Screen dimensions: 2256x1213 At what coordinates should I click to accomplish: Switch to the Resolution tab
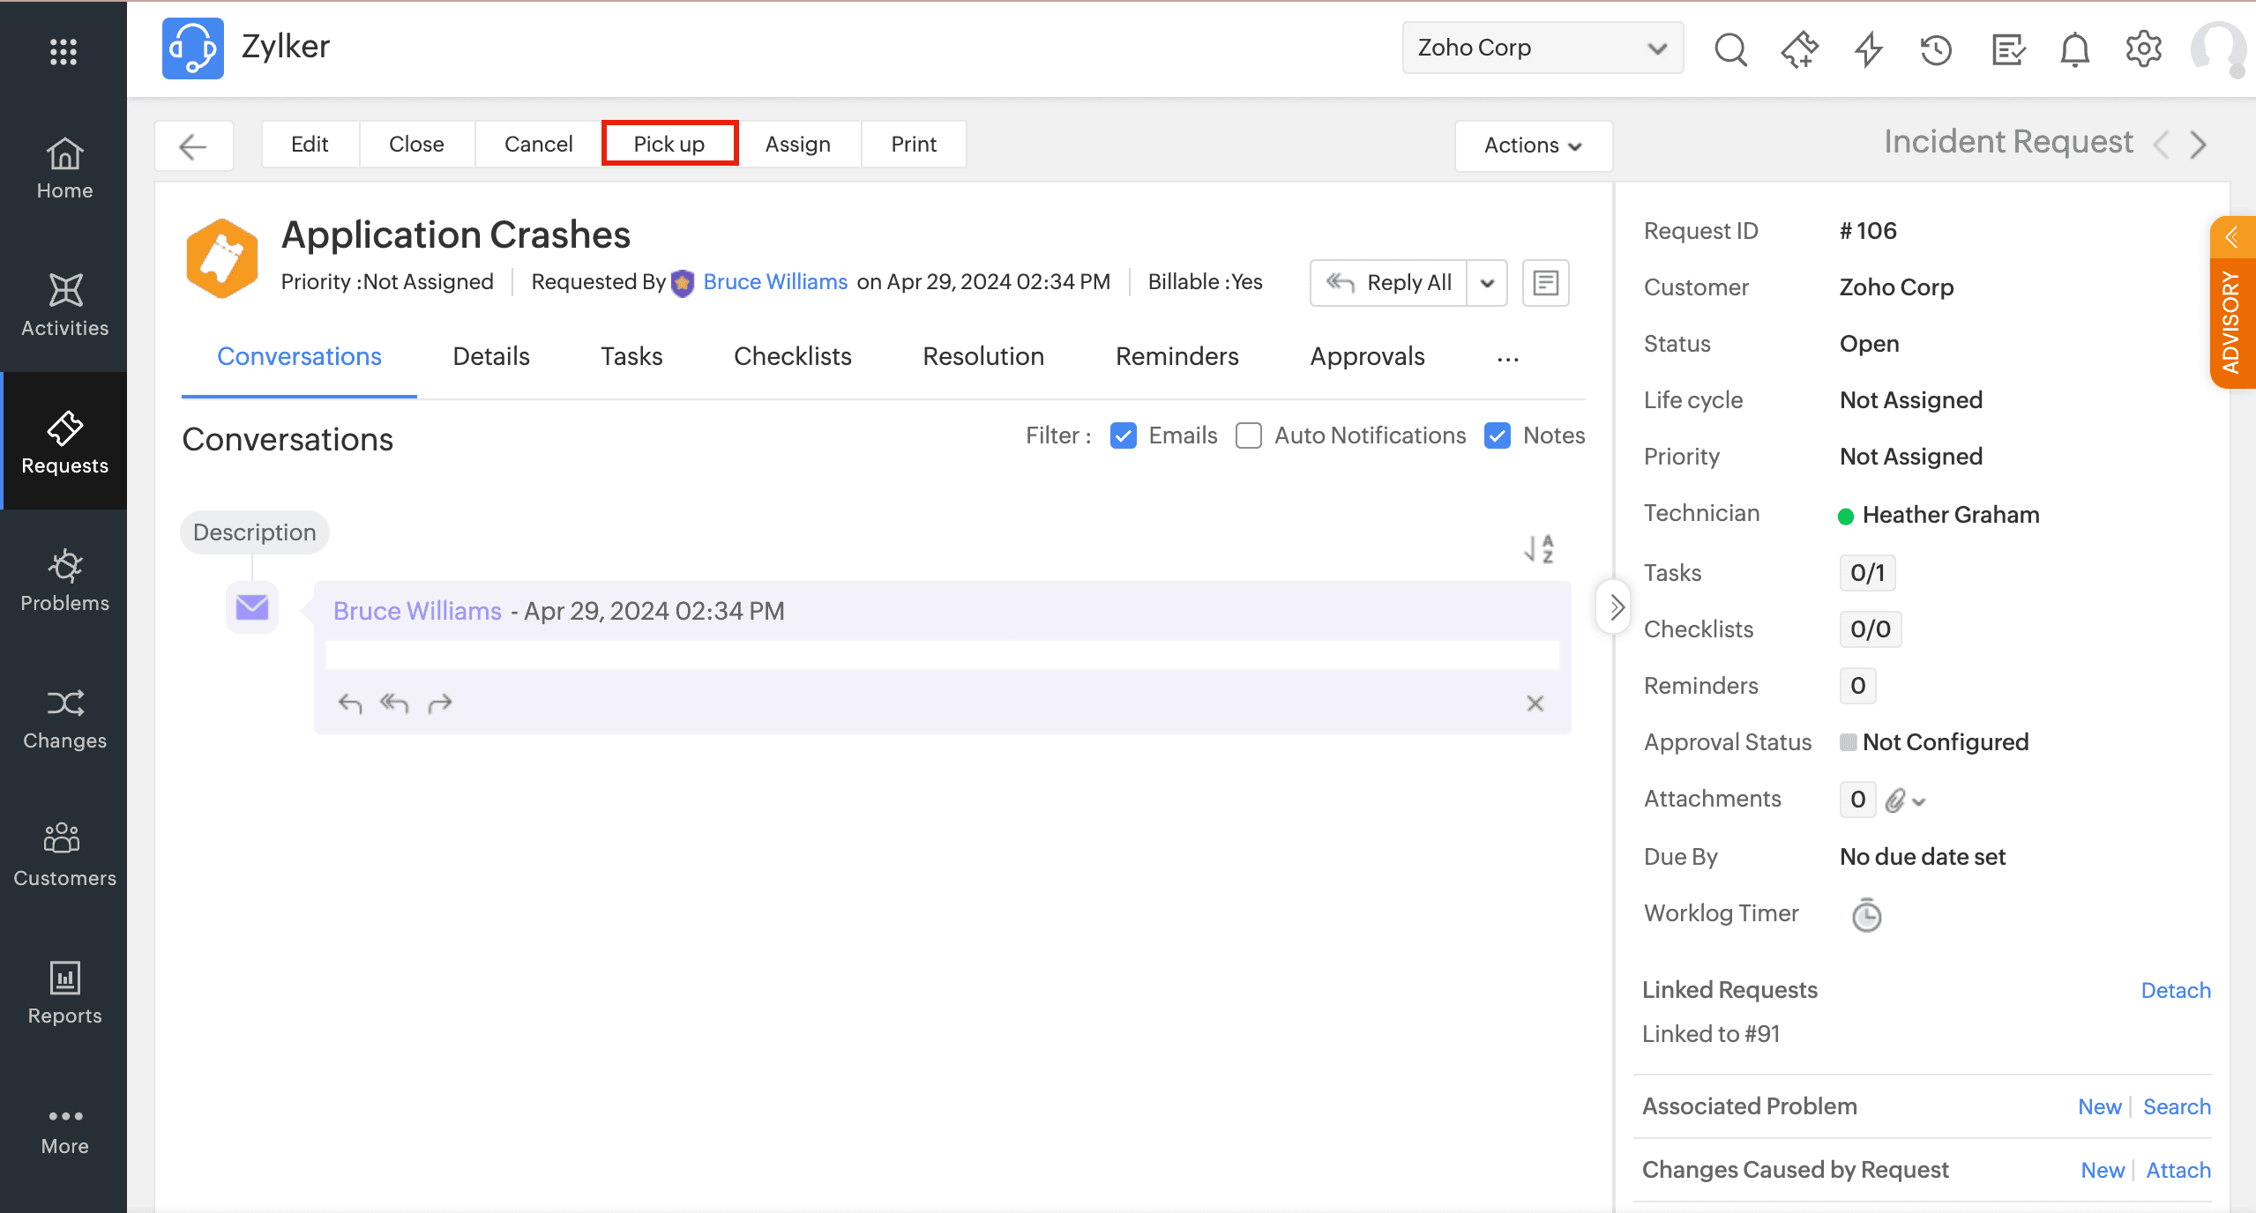[x=982, y=356]
